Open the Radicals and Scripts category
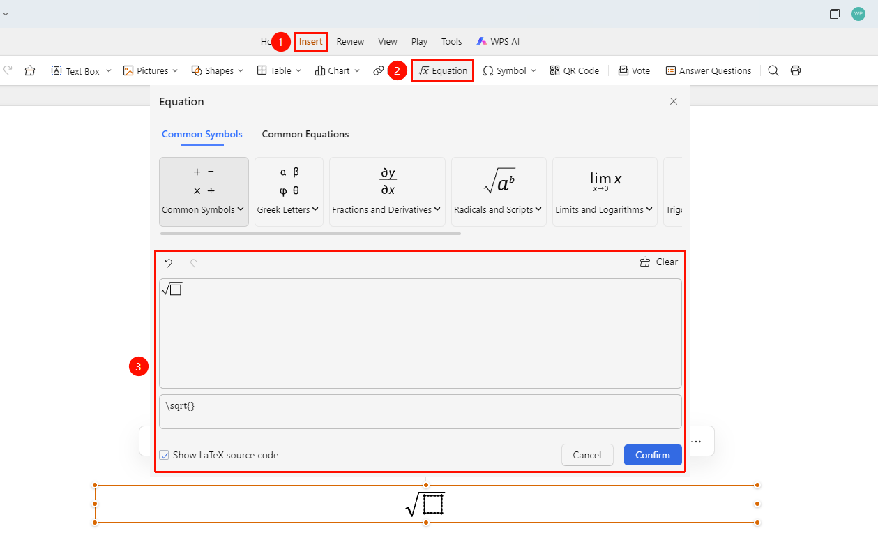The height and width of the screenshot is (547, 878). [x=499, y=192]
